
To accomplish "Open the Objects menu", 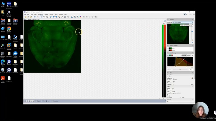I will (x=46, y=14).
